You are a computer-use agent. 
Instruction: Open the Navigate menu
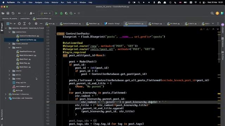click(38, 2)
